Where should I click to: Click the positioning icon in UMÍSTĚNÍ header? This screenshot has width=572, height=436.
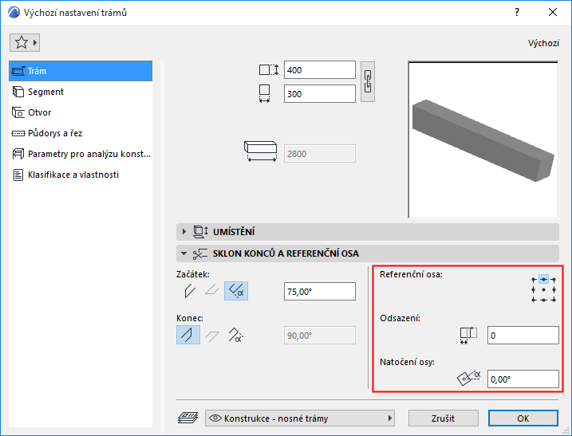click(x=200, y=231)
